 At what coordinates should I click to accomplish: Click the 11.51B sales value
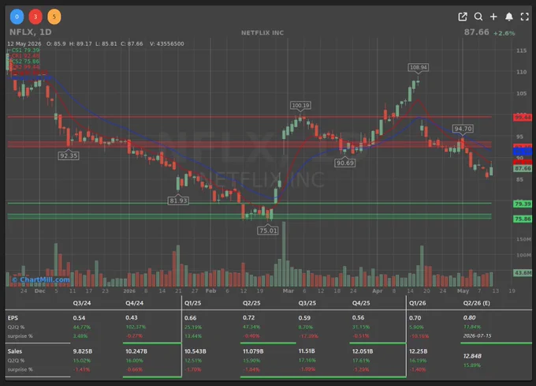307,351
